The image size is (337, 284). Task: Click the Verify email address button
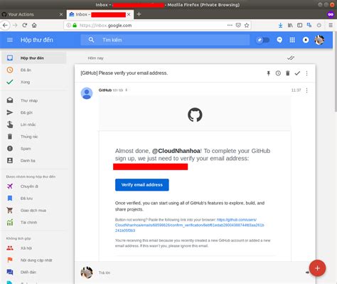pos(142,185)
